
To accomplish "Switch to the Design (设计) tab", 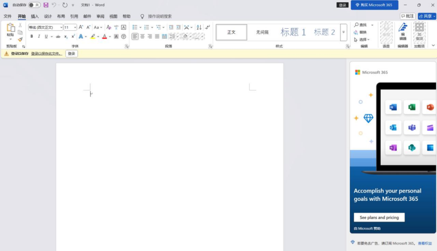I will coord(48,16).
